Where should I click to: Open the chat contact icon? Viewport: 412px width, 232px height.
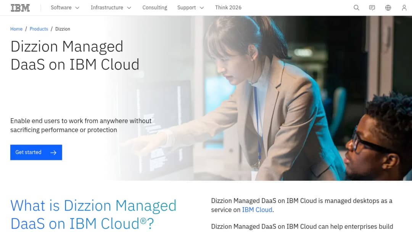tap(372, 8)
